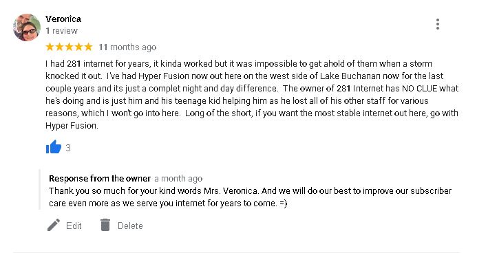Click the Edit text label

[x=74, y=225]
